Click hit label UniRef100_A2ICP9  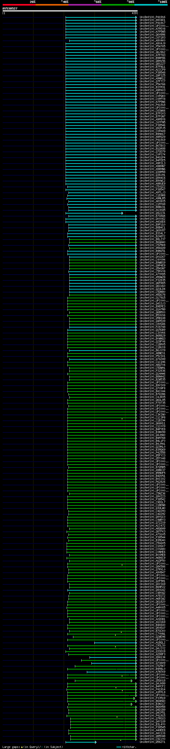click(152, 70)
